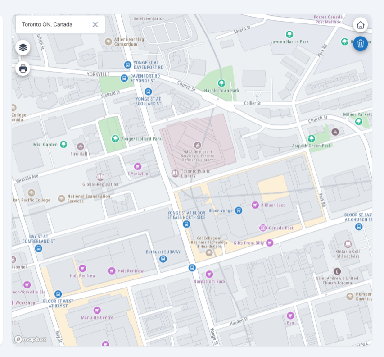Click the Nordstrom Rack shopping marker
Screen dimensions: 384x357
click(x=209, y=274)
